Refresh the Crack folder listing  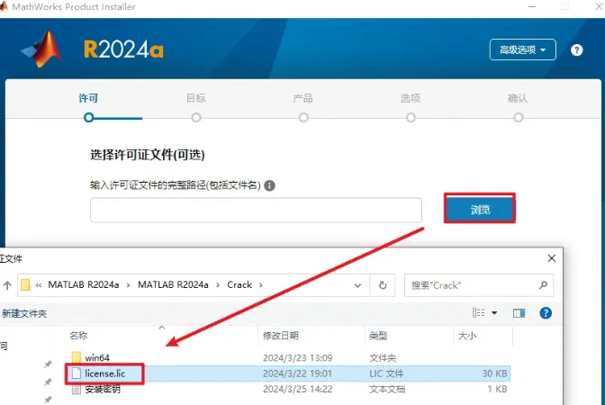click(383, 285)
